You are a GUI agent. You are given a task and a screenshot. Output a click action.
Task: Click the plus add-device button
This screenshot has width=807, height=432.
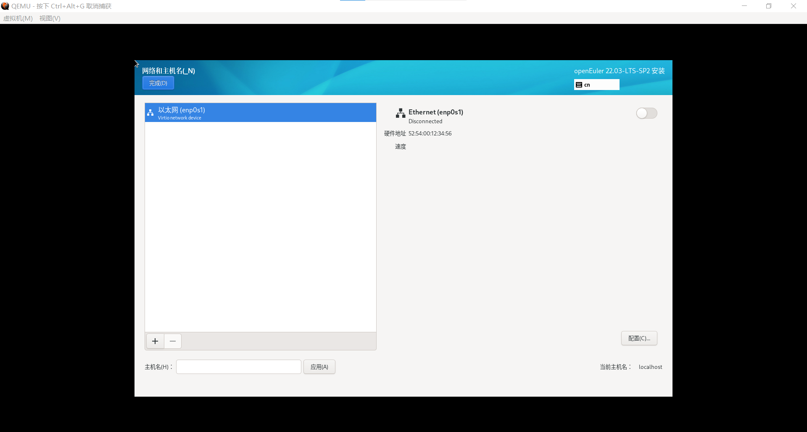[x=155, y=341]
